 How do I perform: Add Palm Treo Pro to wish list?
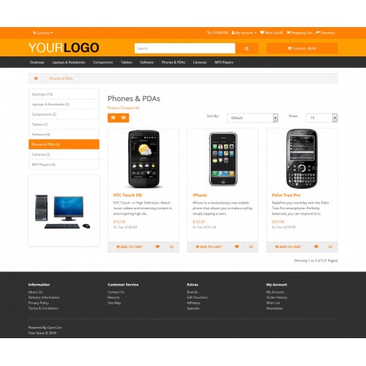point(316,247)
